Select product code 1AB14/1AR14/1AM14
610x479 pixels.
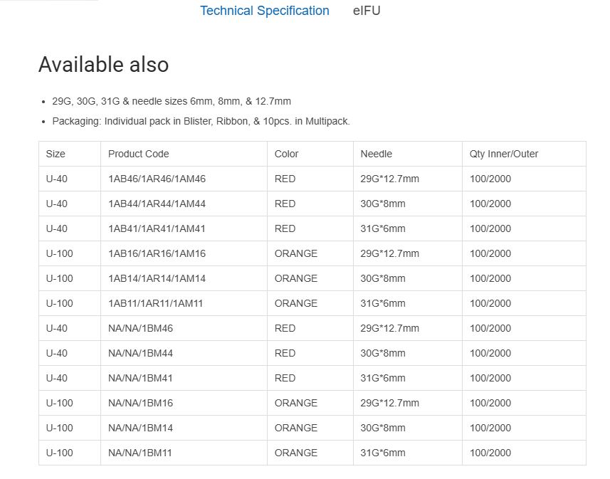point(157,278)
